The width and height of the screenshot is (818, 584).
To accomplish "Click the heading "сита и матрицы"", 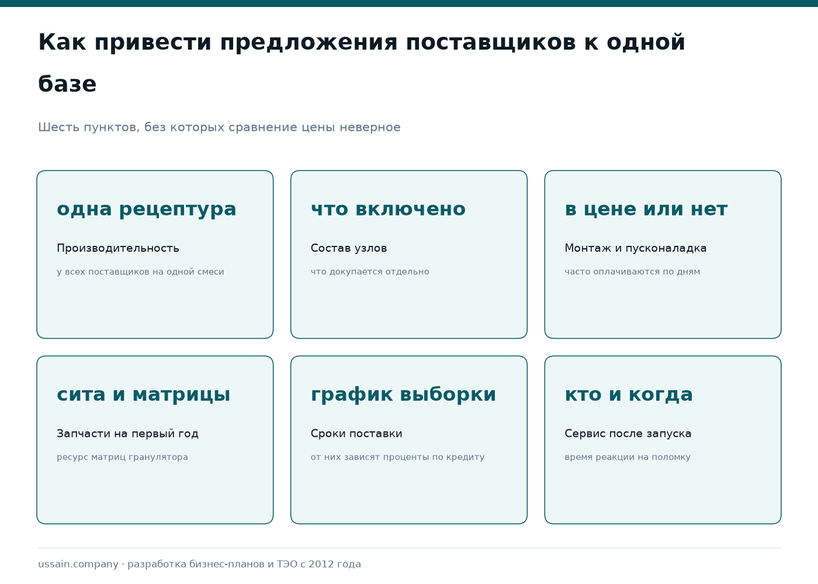I will 144,395.
